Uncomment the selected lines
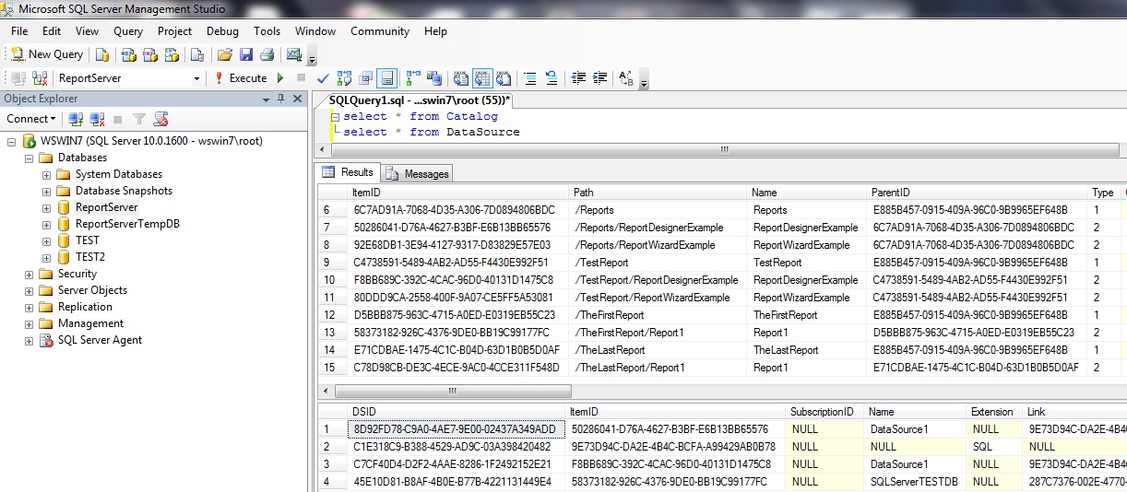The height and width of the screenshot is (492, 1127). coord(552,78)
